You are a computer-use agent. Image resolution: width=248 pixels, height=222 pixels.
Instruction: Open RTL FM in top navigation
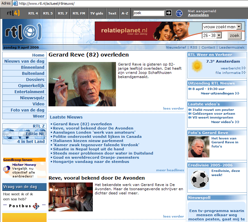pyautogui.click(x=79, y=13)
